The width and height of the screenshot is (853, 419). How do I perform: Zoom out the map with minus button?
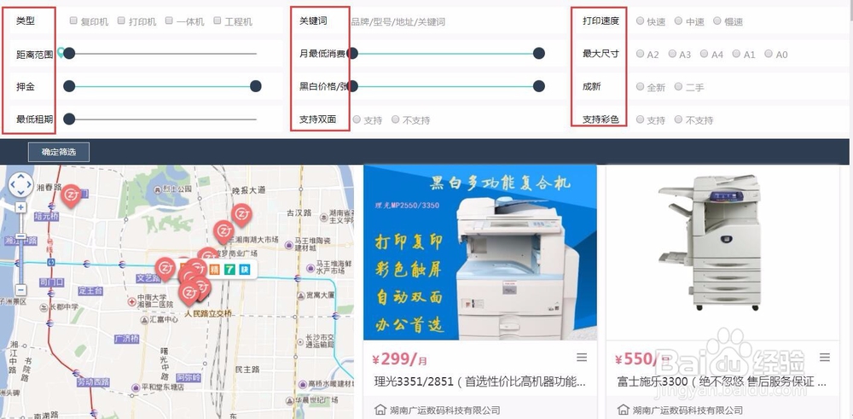coord(20,290)
